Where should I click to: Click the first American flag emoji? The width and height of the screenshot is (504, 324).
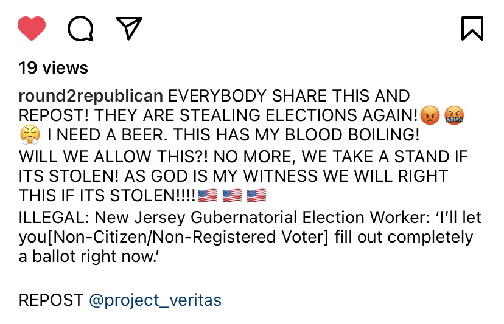208,196
